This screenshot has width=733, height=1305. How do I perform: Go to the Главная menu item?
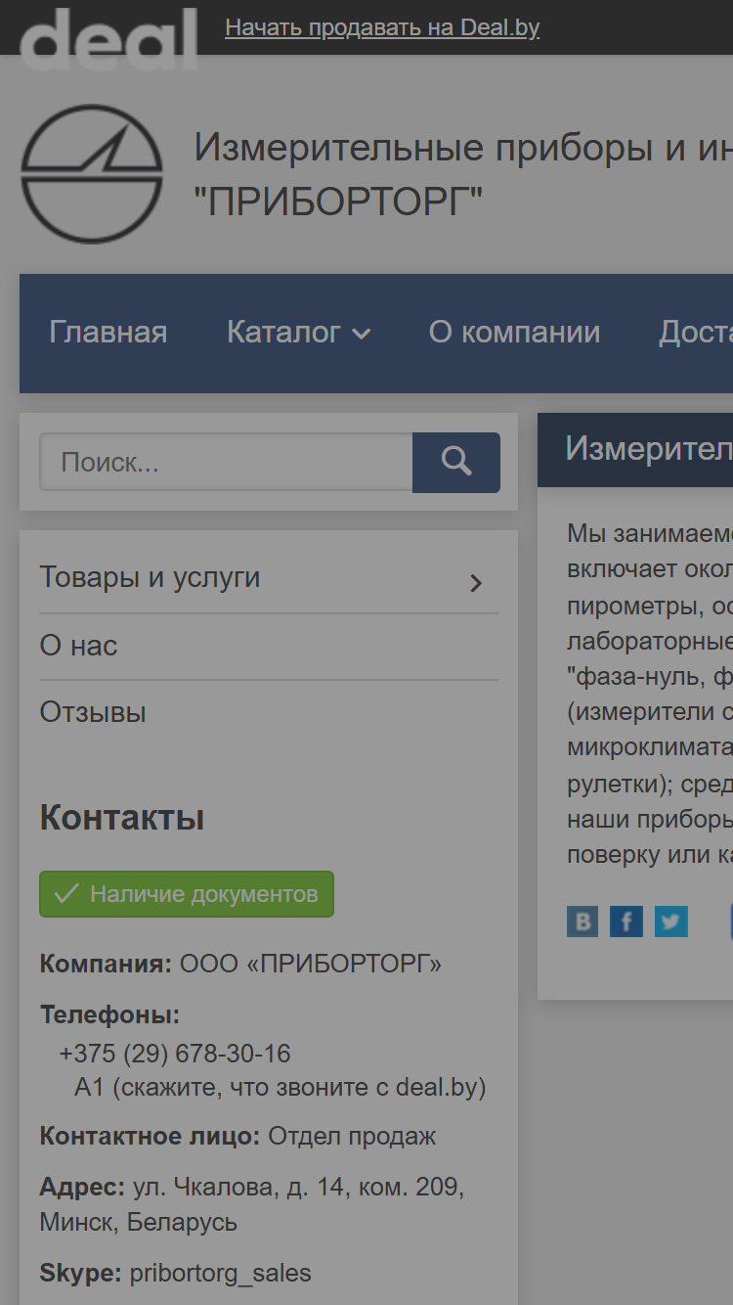point(108,333)
